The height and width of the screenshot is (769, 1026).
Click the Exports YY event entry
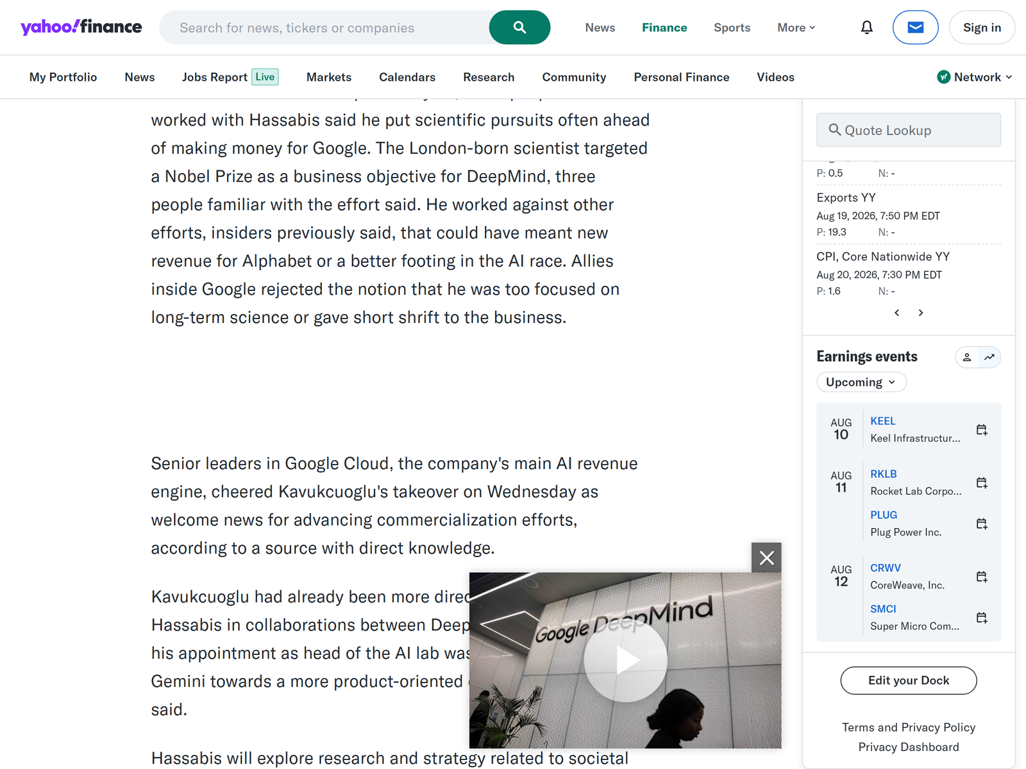click(909, 215)
